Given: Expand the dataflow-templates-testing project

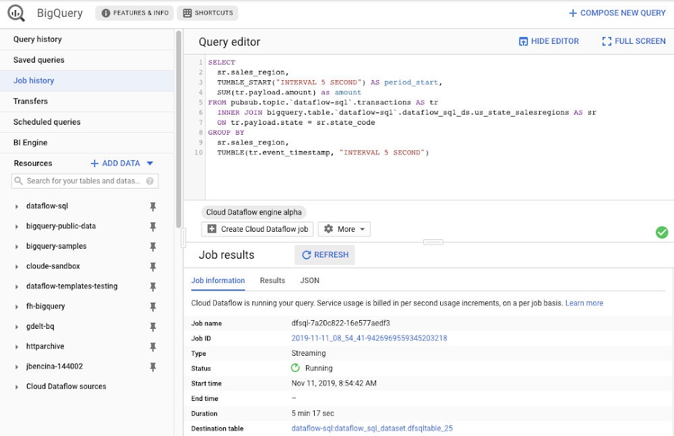Looking at the screenshot, I should [17, 287].
